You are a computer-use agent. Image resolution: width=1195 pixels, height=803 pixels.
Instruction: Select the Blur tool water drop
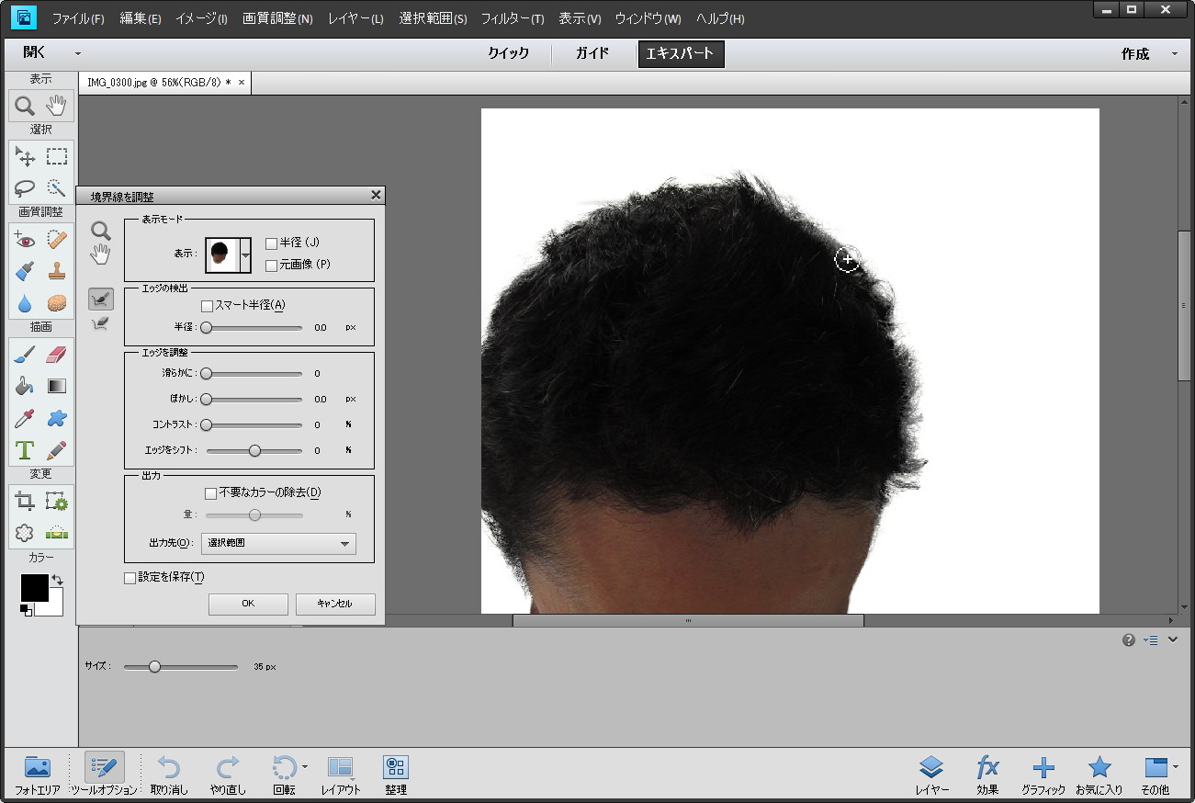25,302
